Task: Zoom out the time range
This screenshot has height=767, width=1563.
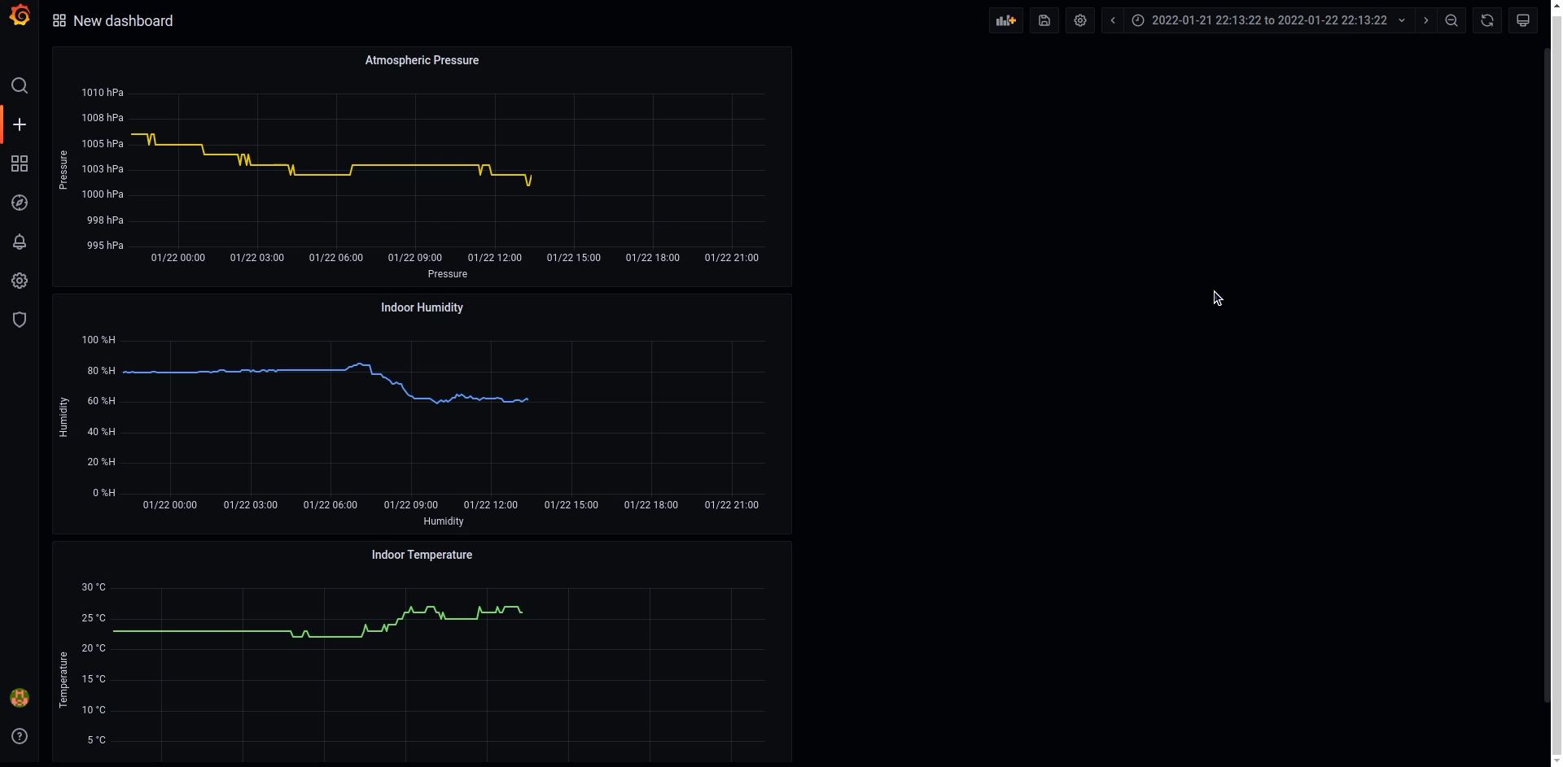Action: click(x=1451, y=20)
